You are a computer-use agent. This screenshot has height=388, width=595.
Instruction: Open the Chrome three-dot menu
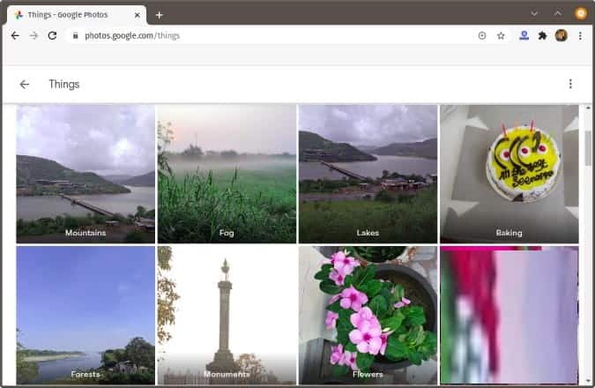click(580, 35)
